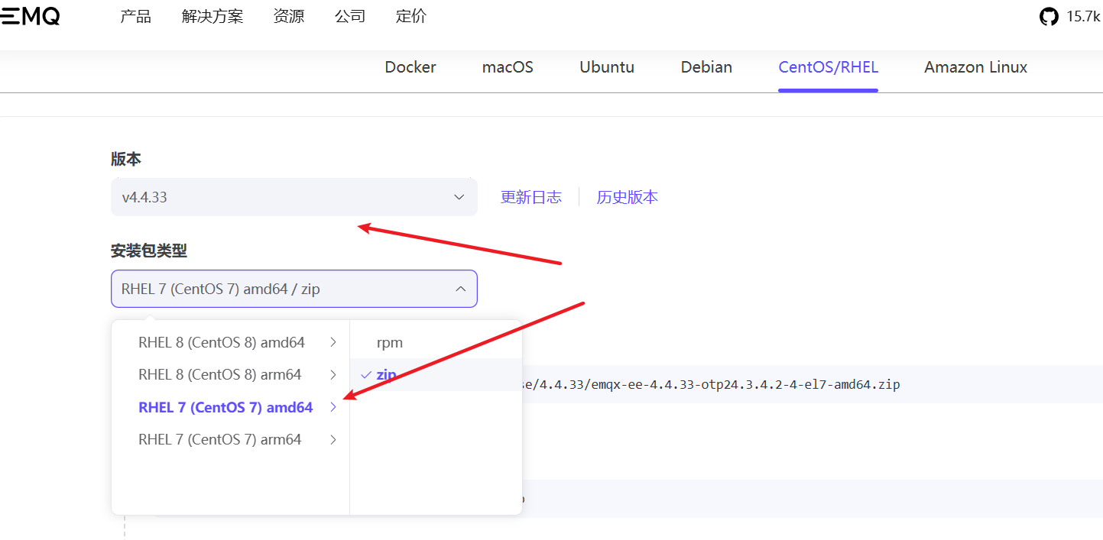
Task: Select the zip package format
Action: 436,374
